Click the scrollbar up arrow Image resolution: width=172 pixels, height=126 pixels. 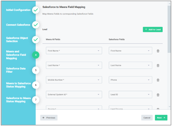(169, 4)
